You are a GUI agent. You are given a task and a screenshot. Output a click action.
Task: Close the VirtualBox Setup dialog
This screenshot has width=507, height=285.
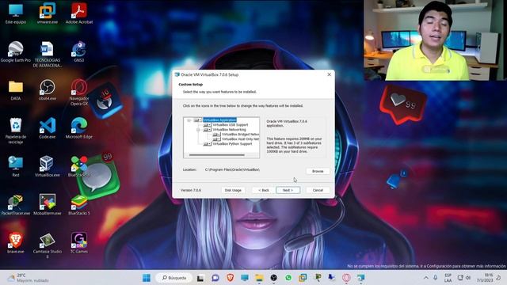[x=330, y=74]
